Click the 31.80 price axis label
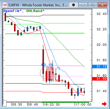 click(x=101, y=60)
